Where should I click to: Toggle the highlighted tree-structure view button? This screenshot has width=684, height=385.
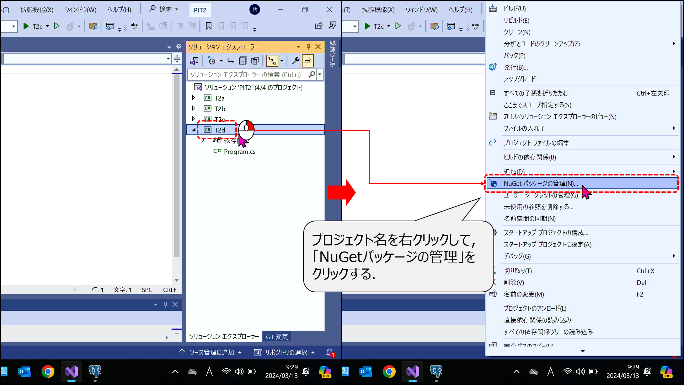pos(272,61)
